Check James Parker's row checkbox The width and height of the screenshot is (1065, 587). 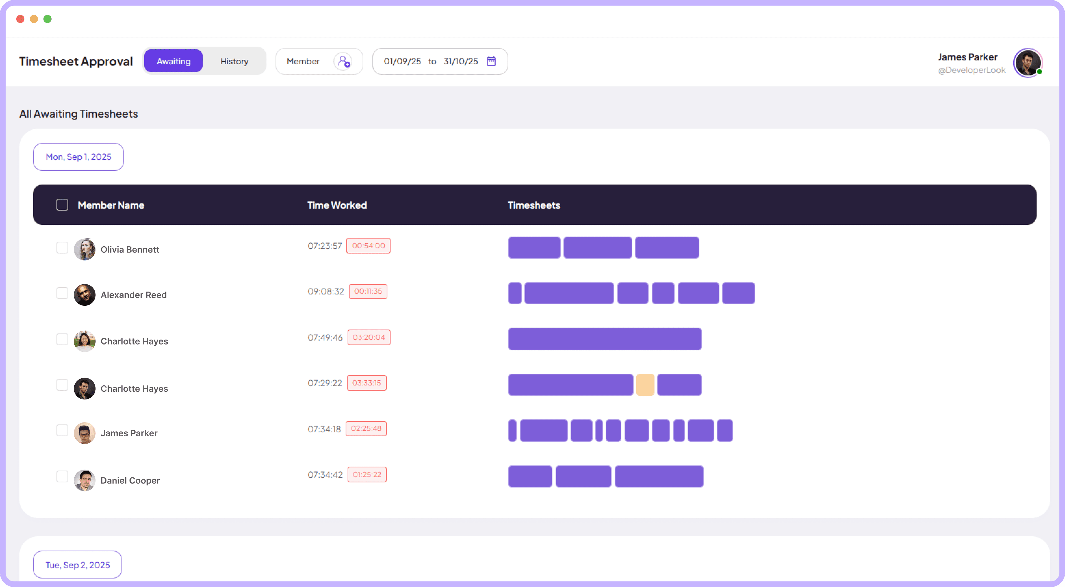click(x=62, y=430)
